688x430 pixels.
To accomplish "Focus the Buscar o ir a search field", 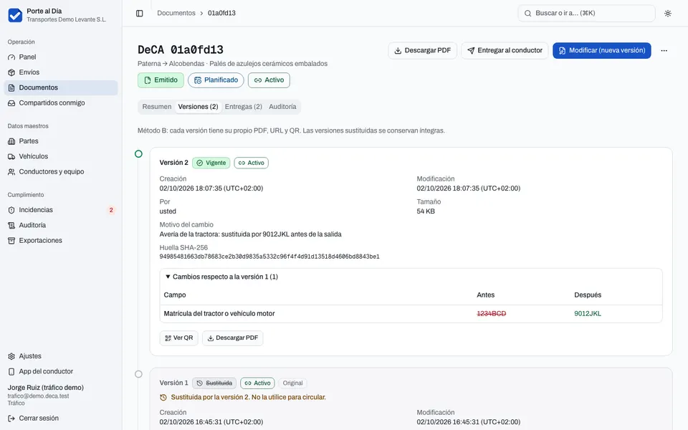I will pyautogui.click(x=586, y=13).
